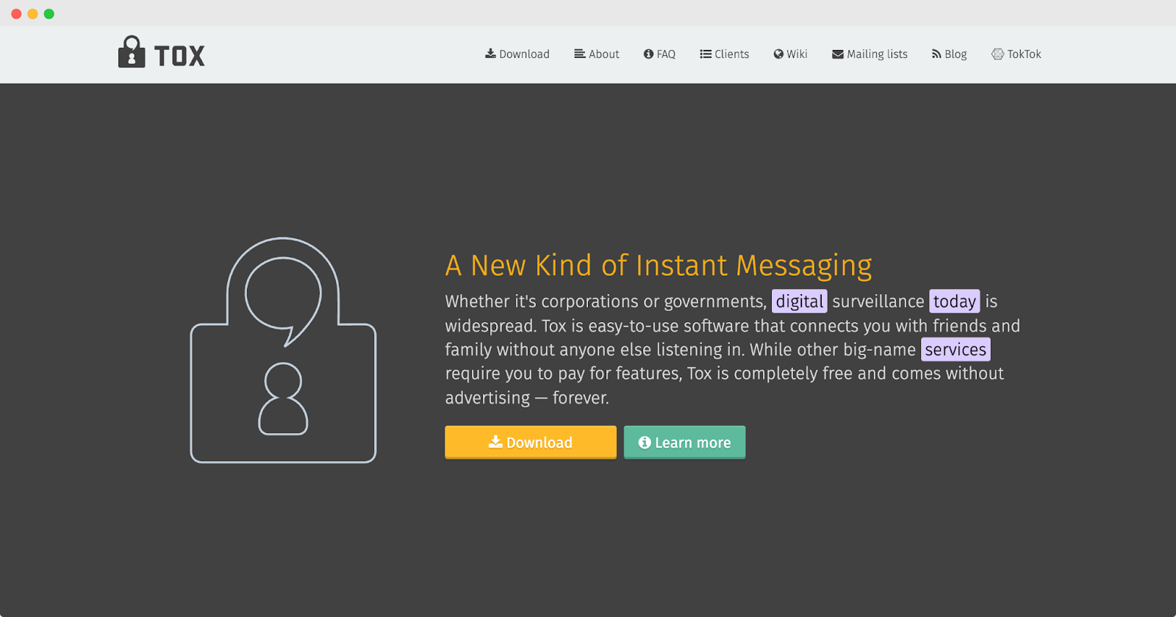Go to the Blog nav link

coord(950,54)
